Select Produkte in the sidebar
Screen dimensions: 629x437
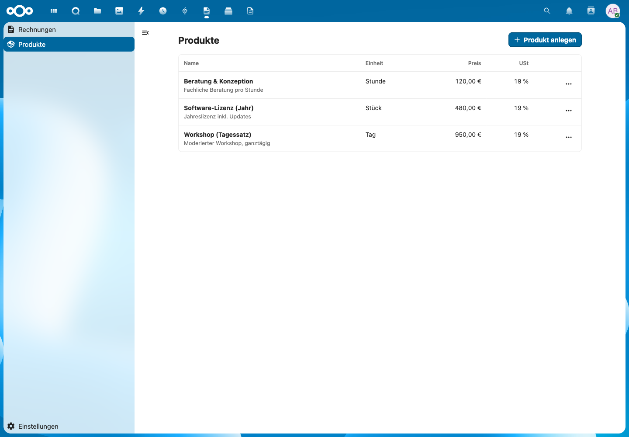(x=69, y=44)
